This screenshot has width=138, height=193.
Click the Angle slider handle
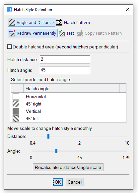pyautogui.click(x=56, y=151)
